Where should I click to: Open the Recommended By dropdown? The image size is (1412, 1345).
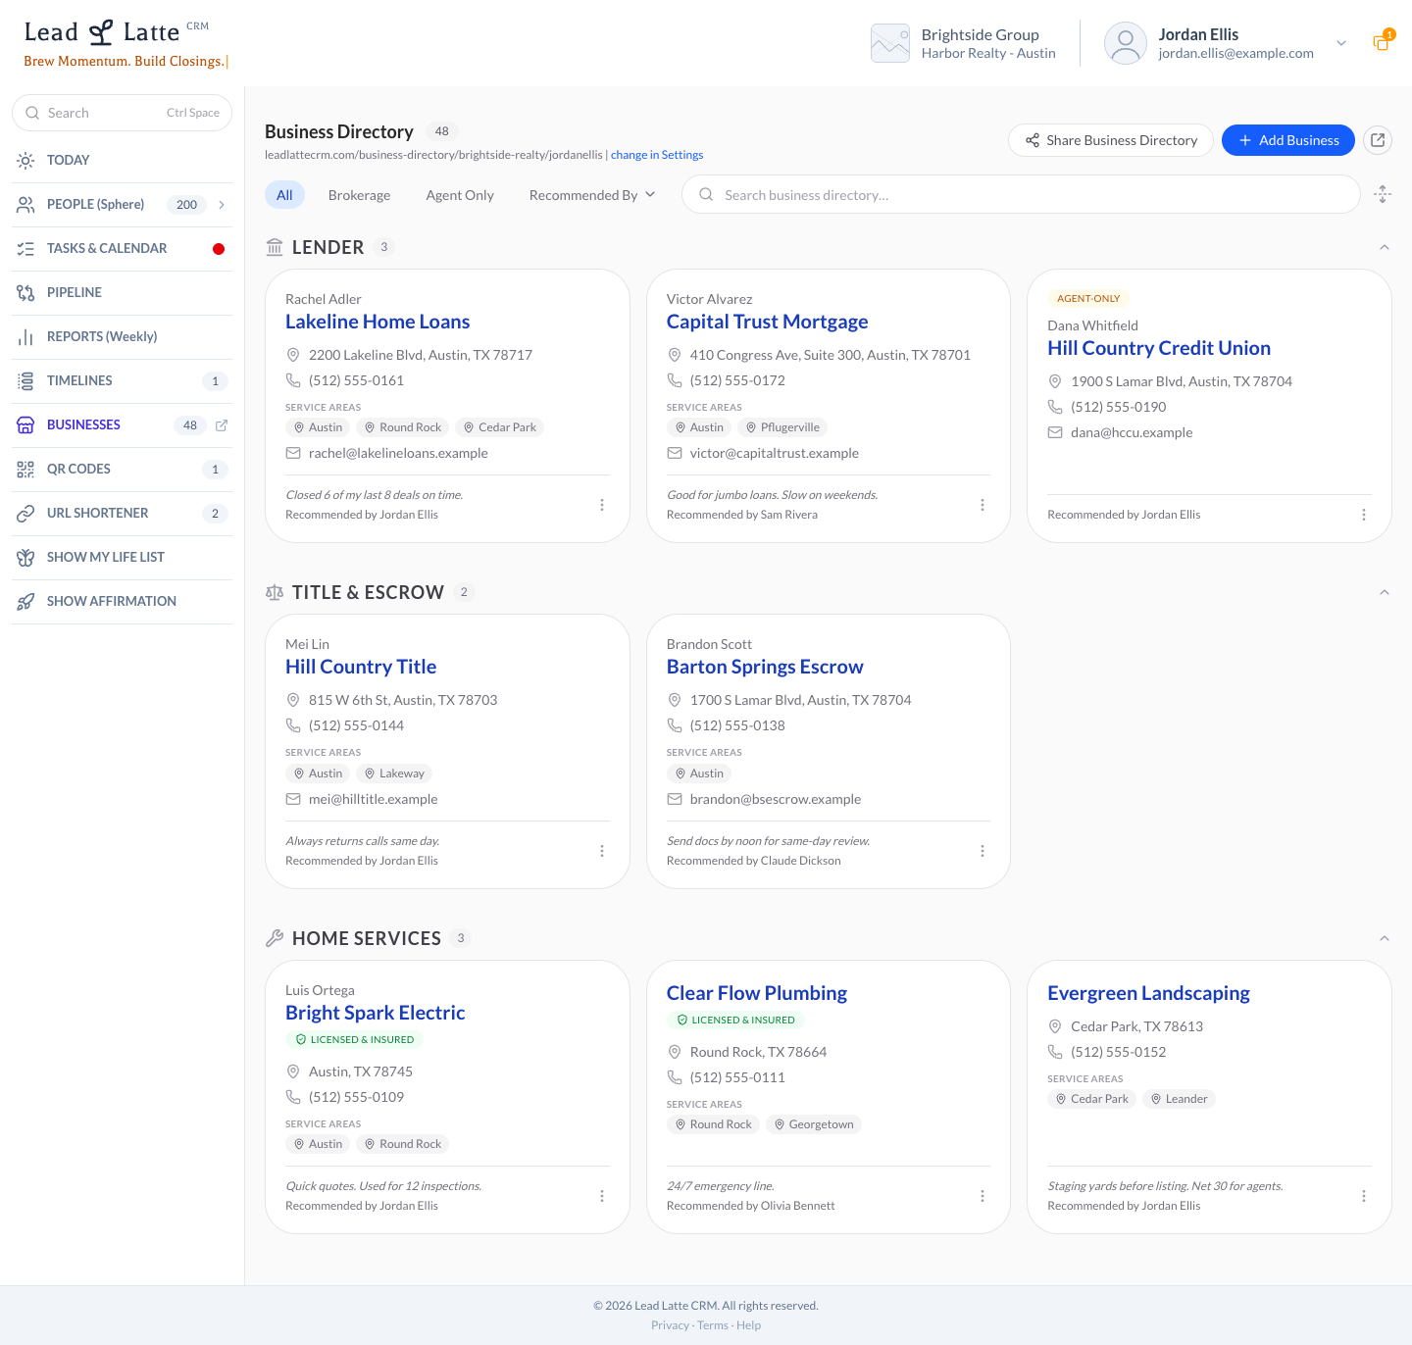point(592,195)
